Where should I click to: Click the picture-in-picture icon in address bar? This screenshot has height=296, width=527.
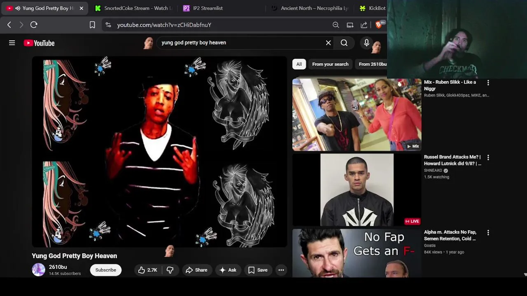pyautogui.click(x=350, y=25)
